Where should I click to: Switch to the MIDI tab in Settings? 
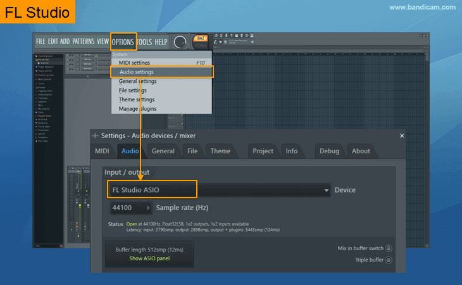(102, 151)
